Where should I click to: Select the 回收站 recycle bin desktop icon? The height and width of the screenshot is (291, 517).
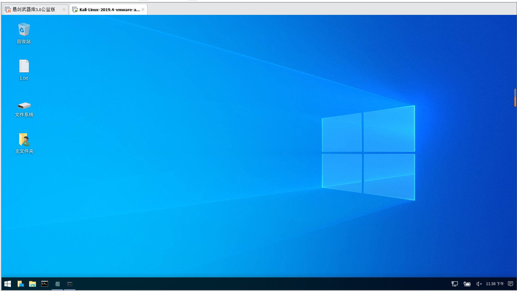(24, 33)
